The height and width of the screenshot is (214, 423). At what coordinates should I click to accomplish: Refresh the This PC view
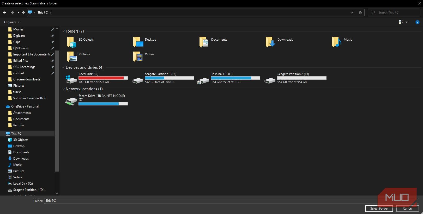(360, 12)
